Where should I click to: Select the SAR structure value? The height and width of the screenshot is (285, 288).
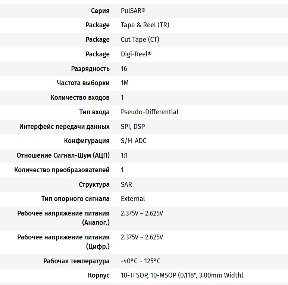126,185
